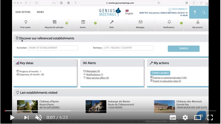Open Requests for estimate menu
The image size is (221, 124).
55,25
